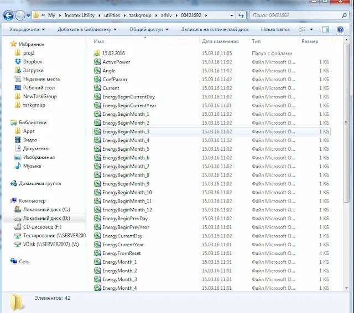Viewport: 354px width, 313px height.
Task: Change the view with the view icon
Action: click(303, 29)
